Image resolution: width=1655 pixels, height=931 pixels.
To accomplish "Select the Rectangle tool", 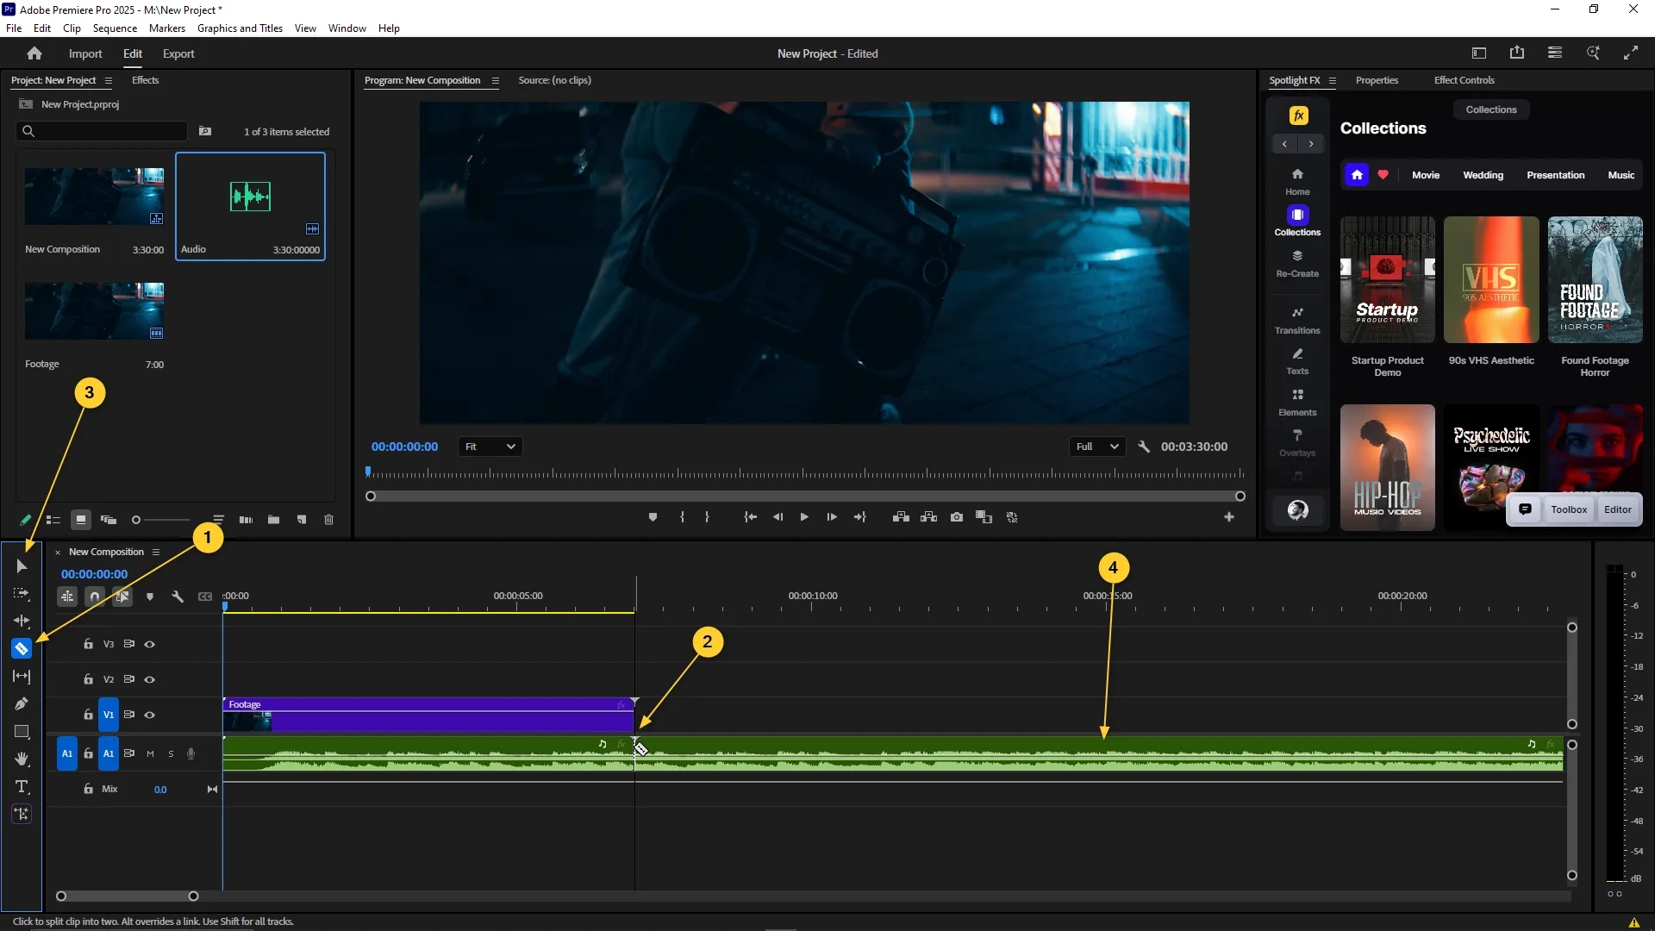I will [22, 732].
